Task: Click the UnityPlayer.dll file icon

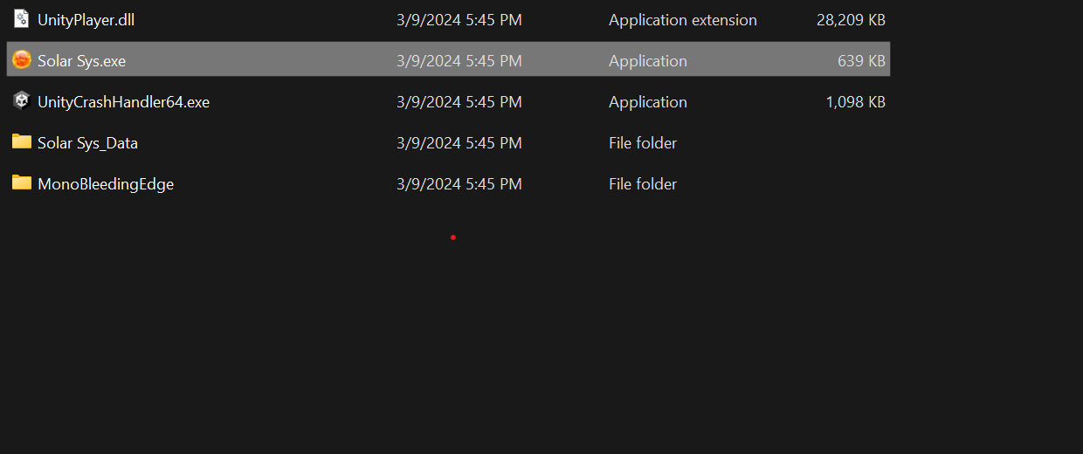Action: tap(22, 19)
